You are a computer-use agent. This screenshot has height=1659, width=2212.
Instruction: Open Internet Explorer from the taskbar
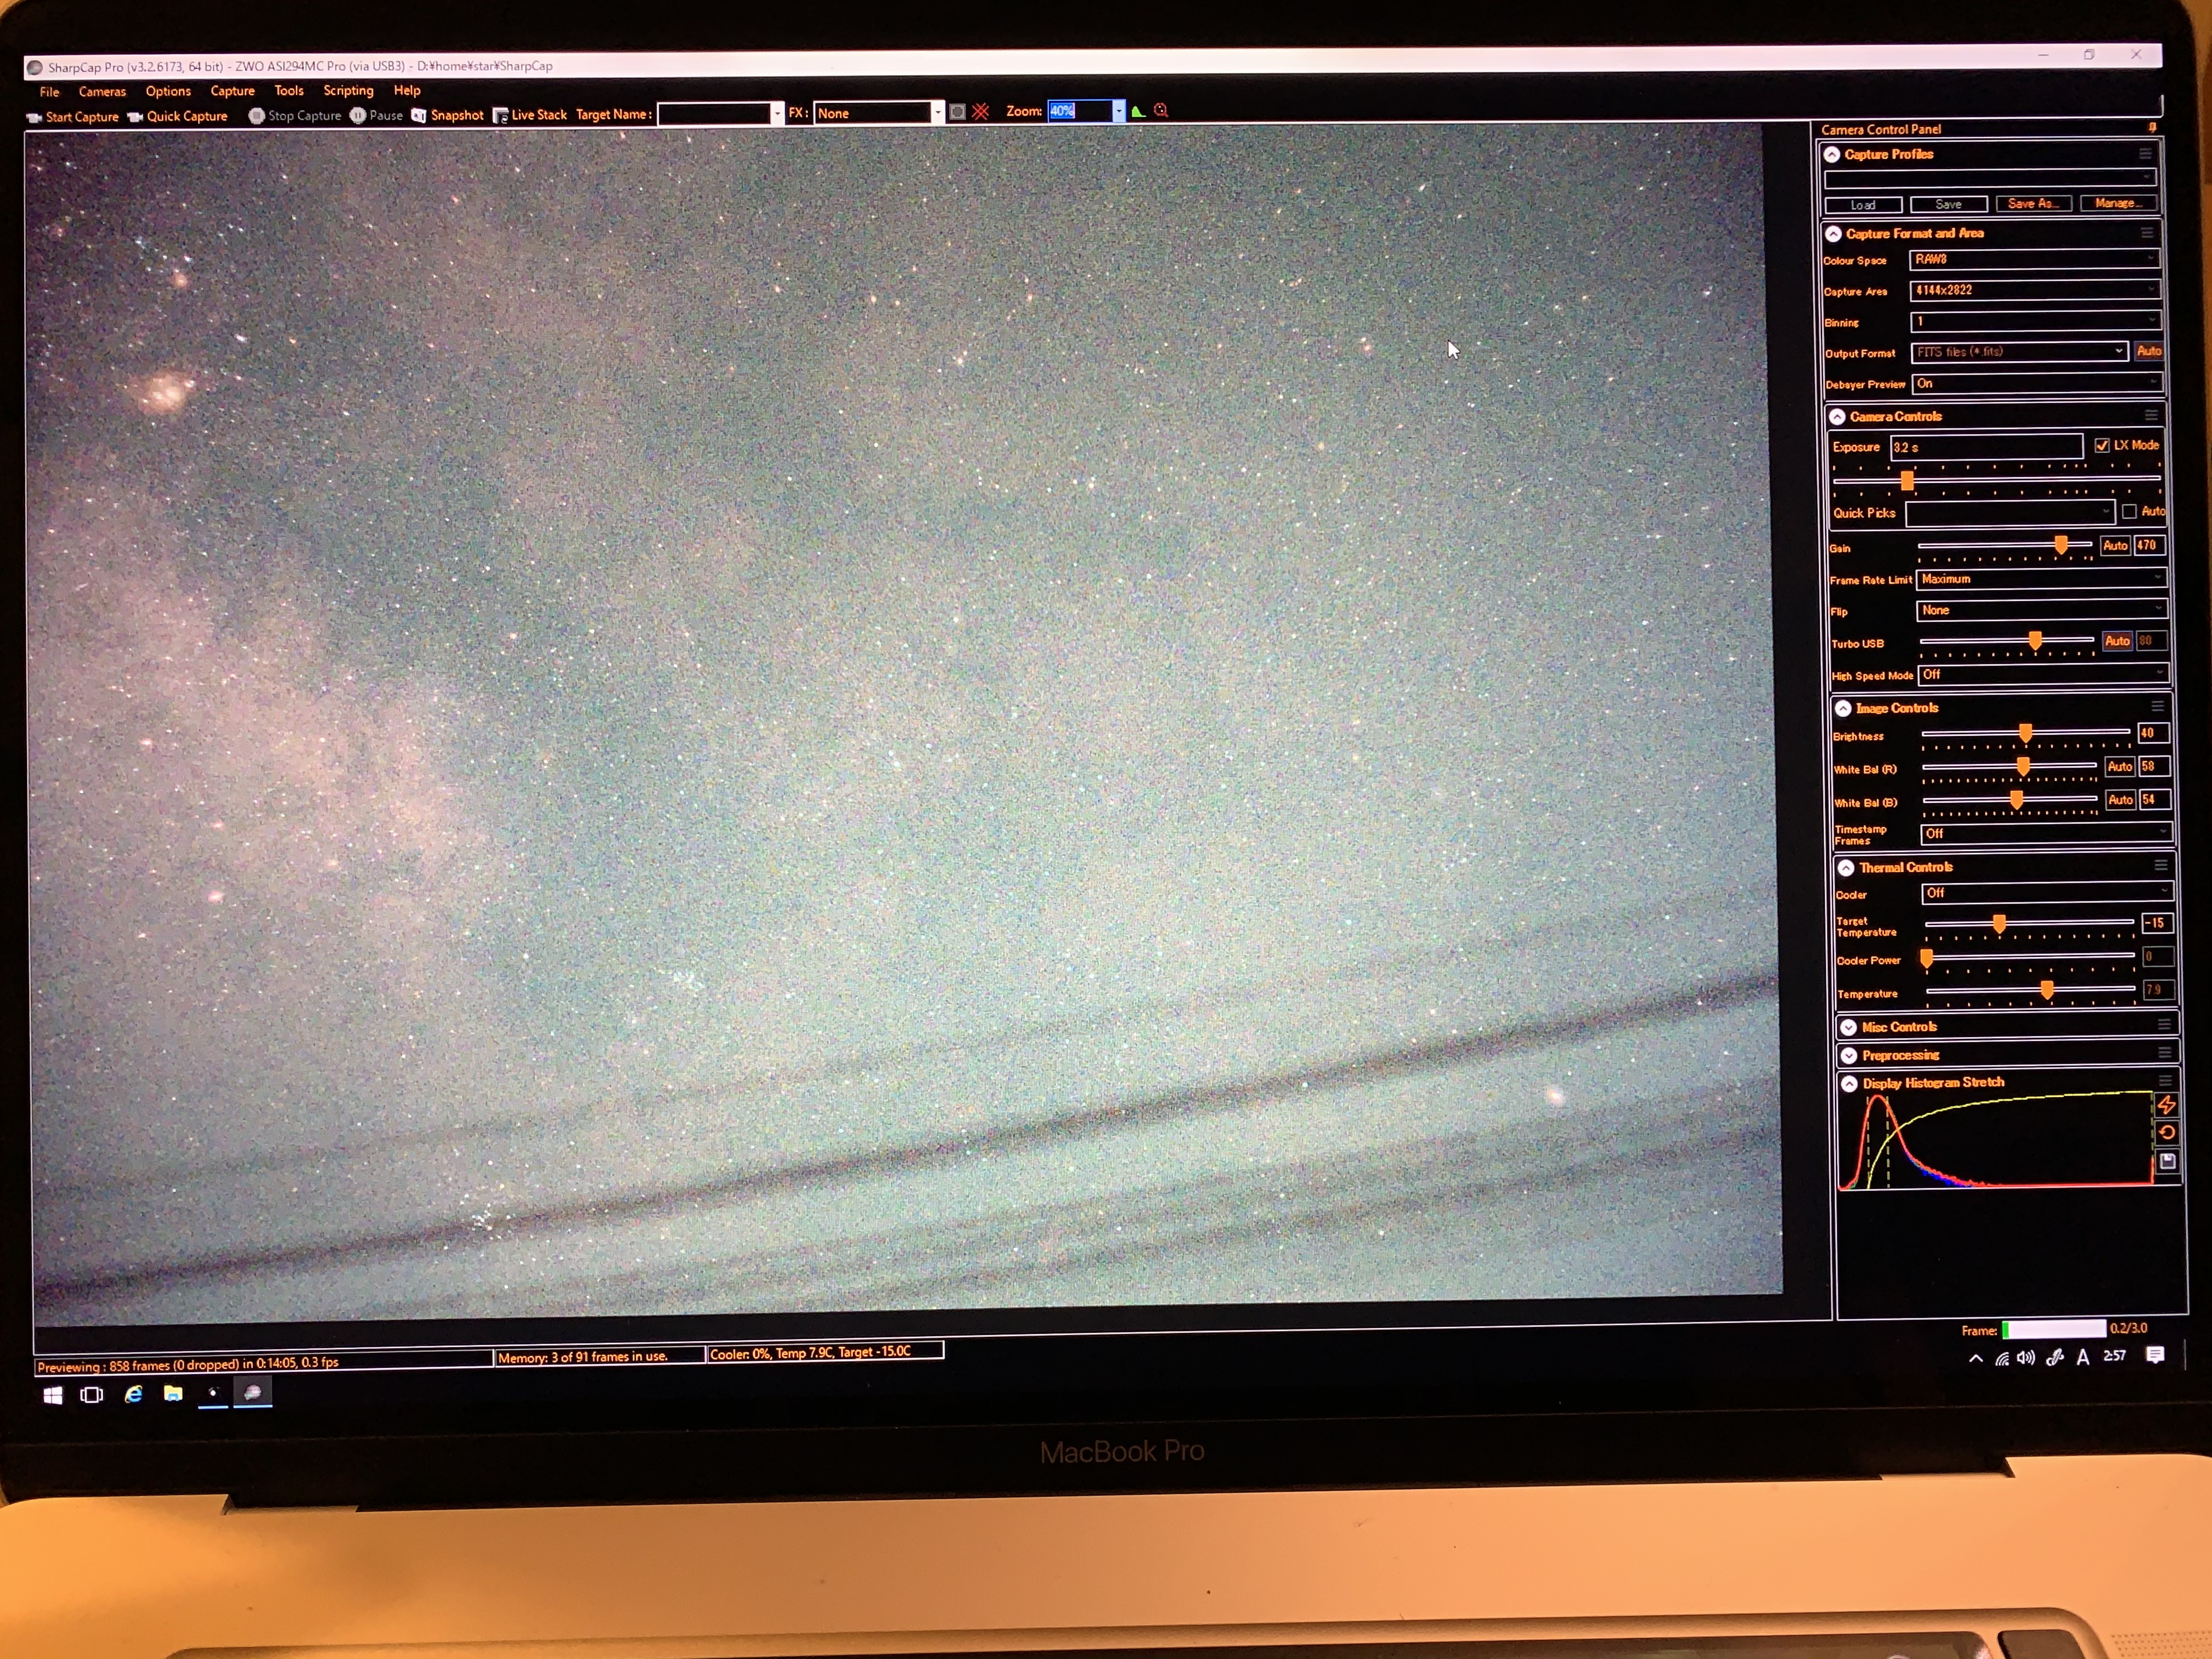(x=133, y=1394)
